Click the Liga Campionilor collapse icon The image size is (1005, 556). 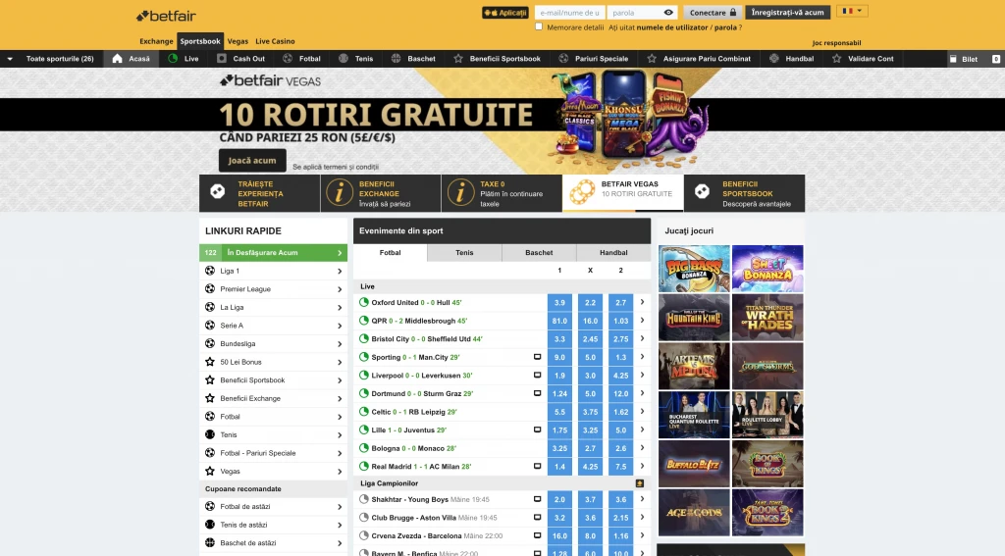click(x=640, y=483)
